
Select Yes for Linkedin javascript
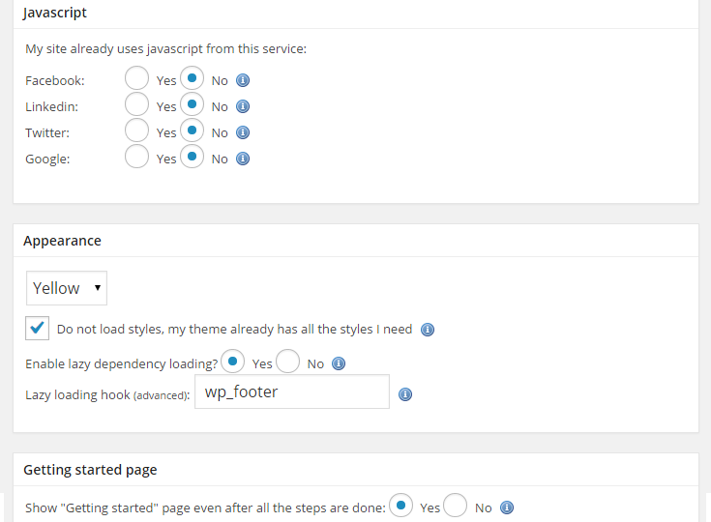point(137,104)
